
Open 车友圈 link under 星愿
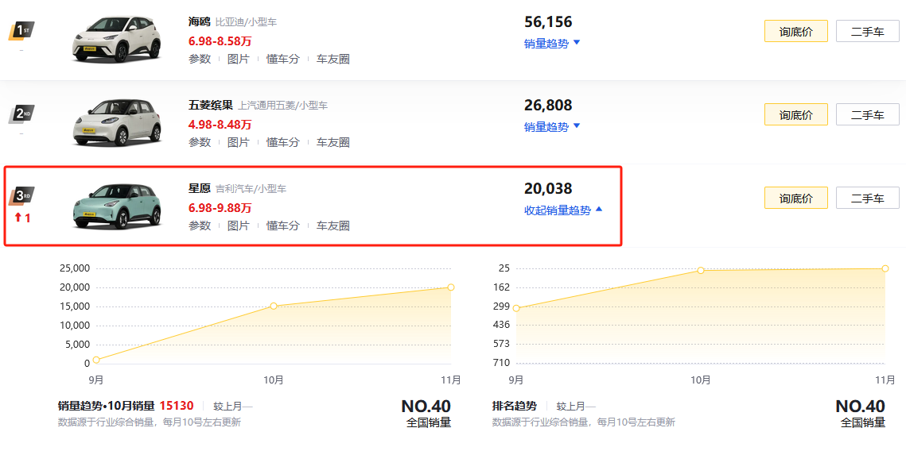pyautogui.click(x=332, y=225)
